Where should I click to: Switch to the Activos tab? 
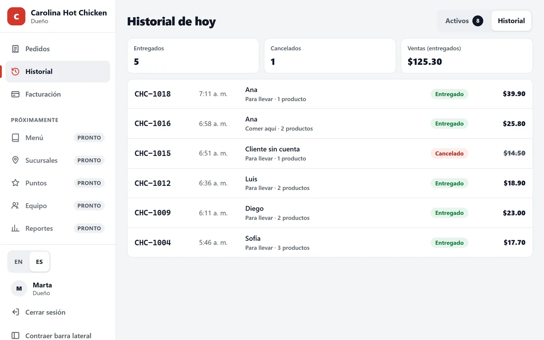(464, 21)
